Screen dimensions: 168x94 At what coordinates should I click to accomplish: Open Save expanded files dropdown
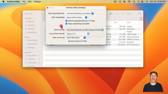[80, 13]
